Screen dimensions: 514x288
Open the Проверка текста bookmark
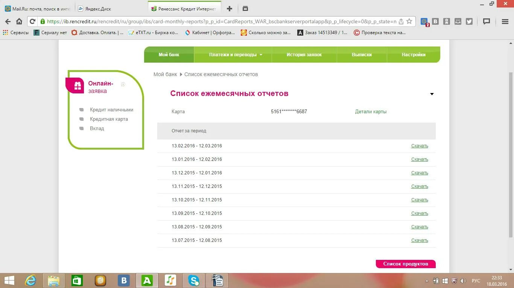click(380, 33)
